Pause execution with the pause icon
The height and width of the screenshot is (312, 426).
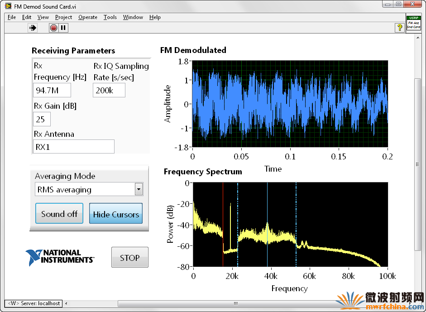point(63,28)
